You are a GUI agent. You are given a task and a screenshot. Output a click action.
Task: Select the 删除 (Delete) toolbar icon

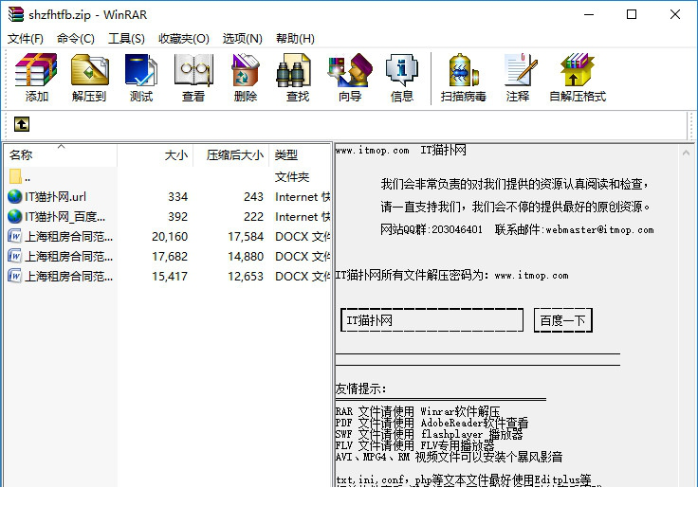pos(246,78)
